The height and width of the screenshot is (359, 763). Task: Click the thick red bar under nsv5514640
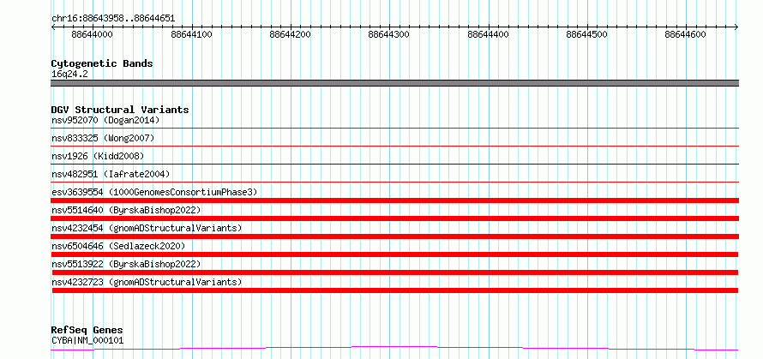[x=394, y=218]
